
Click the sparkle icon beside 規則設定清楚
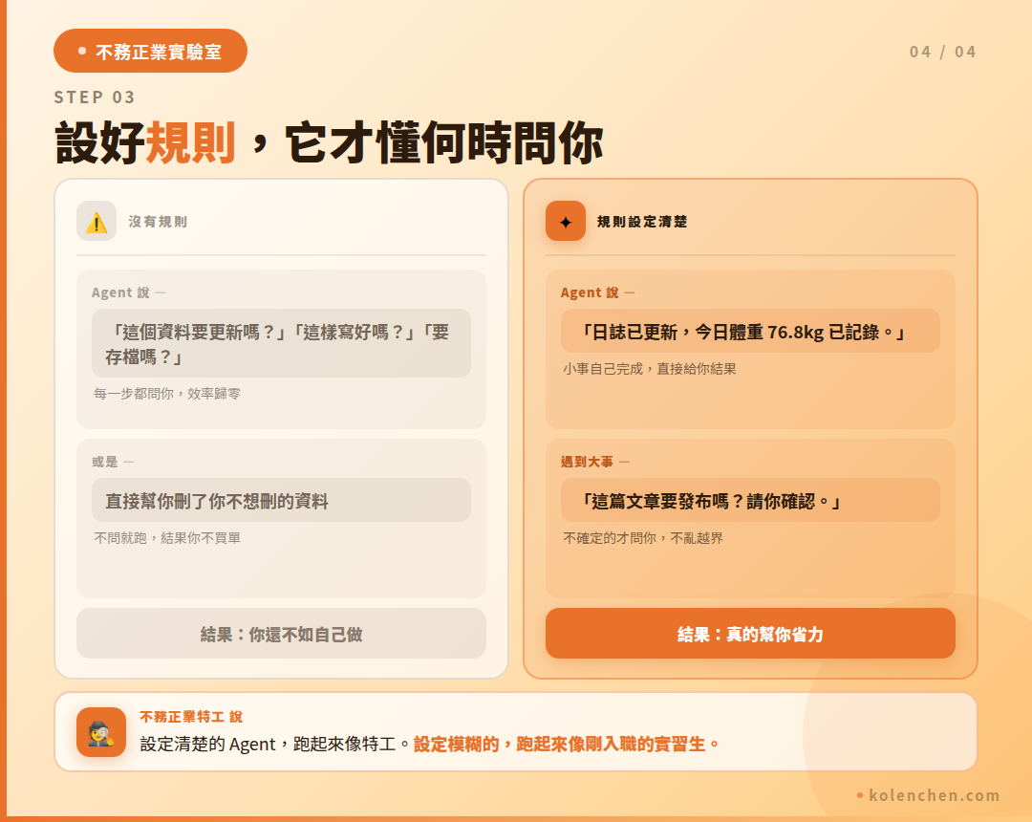(566, 221)
